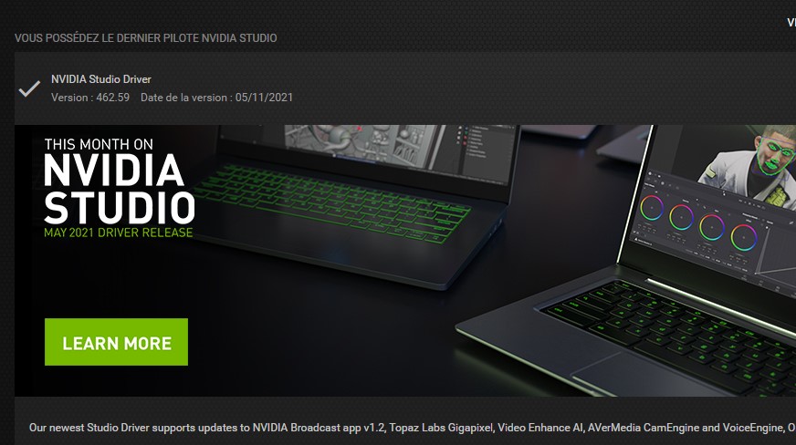Click the partially visible VI text at top right
This screenshot has height=445, width=796.
point(791,22)
